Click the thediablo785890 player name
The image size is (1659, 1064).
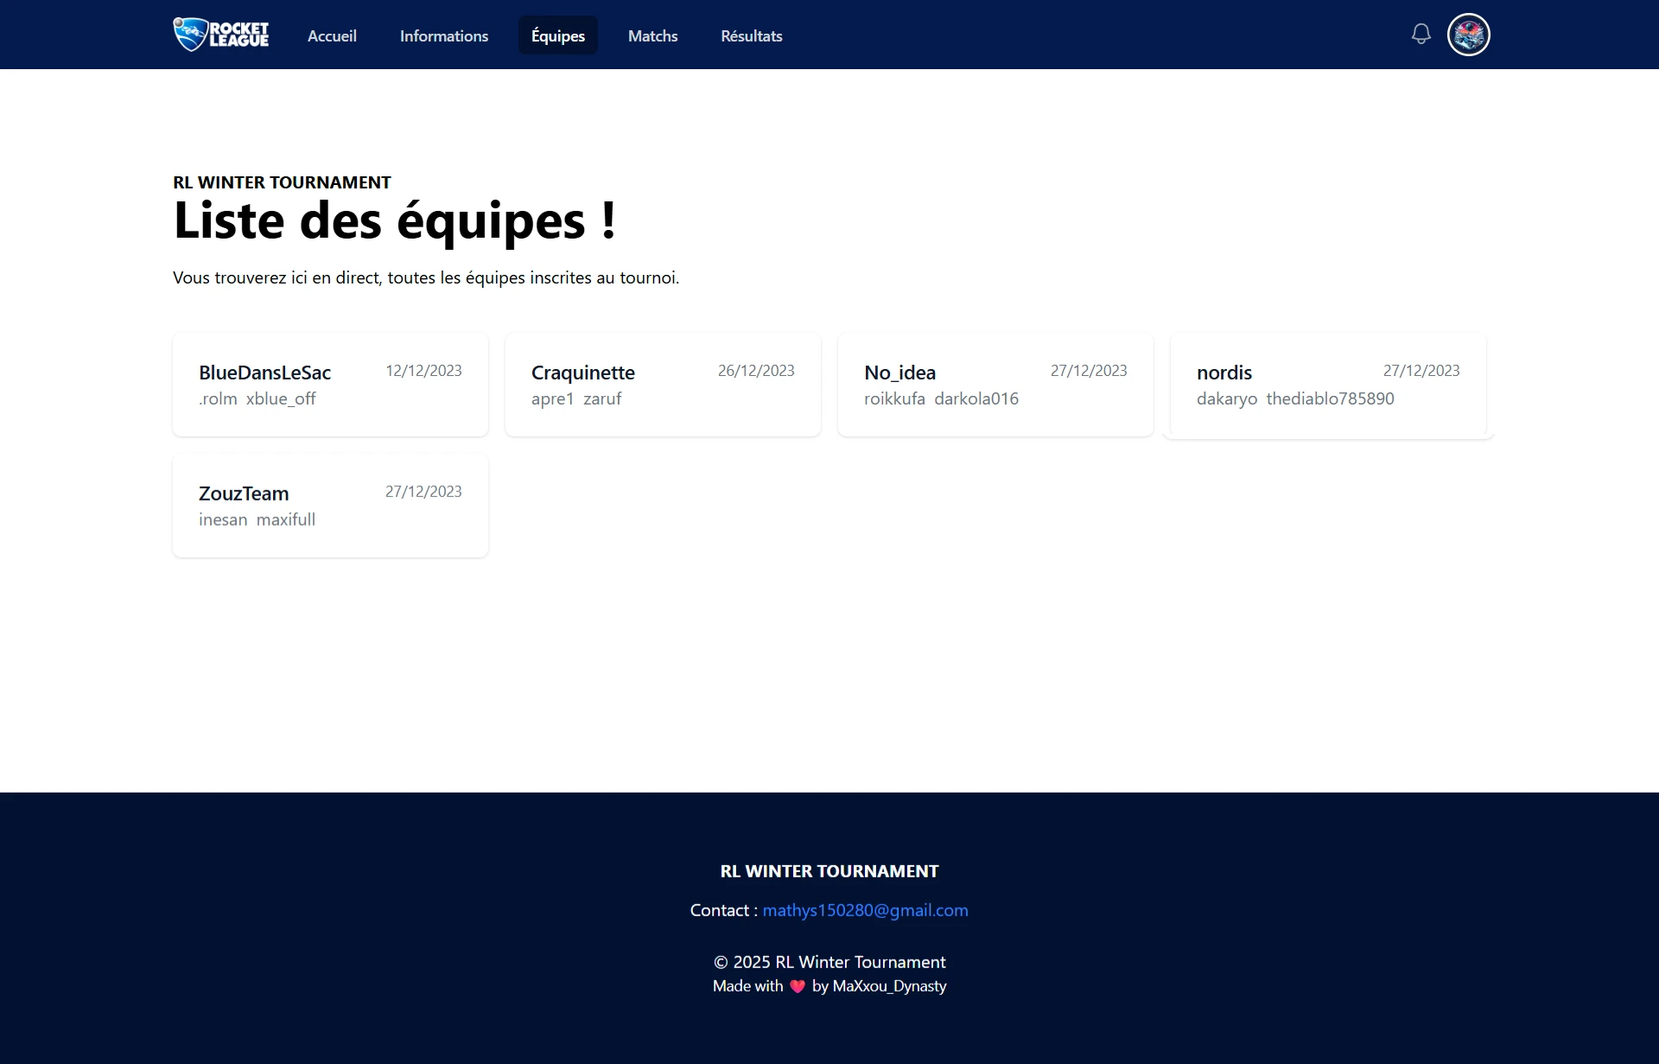(x=1330, y=398)
